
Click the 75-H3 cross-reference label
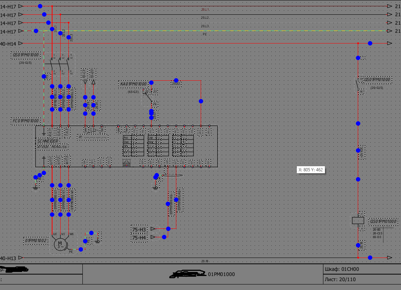[139, 229]
